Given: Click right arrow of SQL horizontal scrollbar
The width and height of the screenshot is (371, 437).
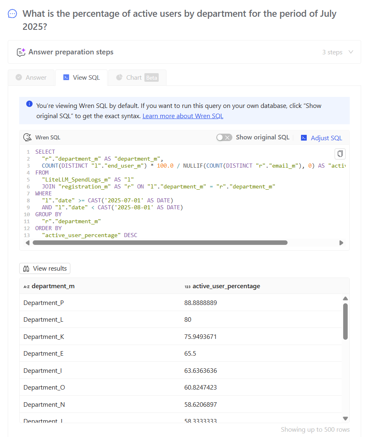Looking at the screenshot, I should click(341, 243).
